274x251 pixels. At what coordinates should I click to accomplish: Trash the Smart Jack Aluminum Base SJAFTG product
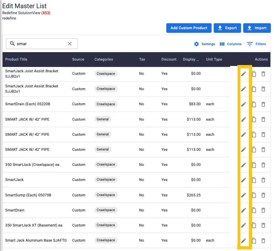click(x=263, y=241)
